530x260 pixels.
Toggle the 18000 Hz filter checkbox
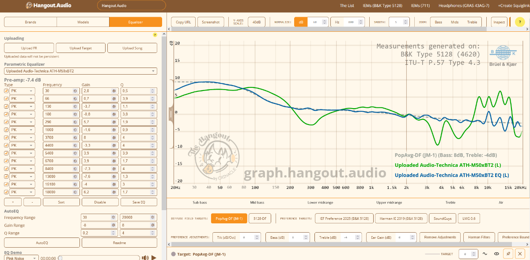[6, 192]
